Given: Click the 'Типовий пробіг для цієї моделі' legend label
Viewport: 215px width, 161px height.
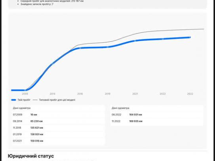Looking at the screenshot, I should coord(57,100).
